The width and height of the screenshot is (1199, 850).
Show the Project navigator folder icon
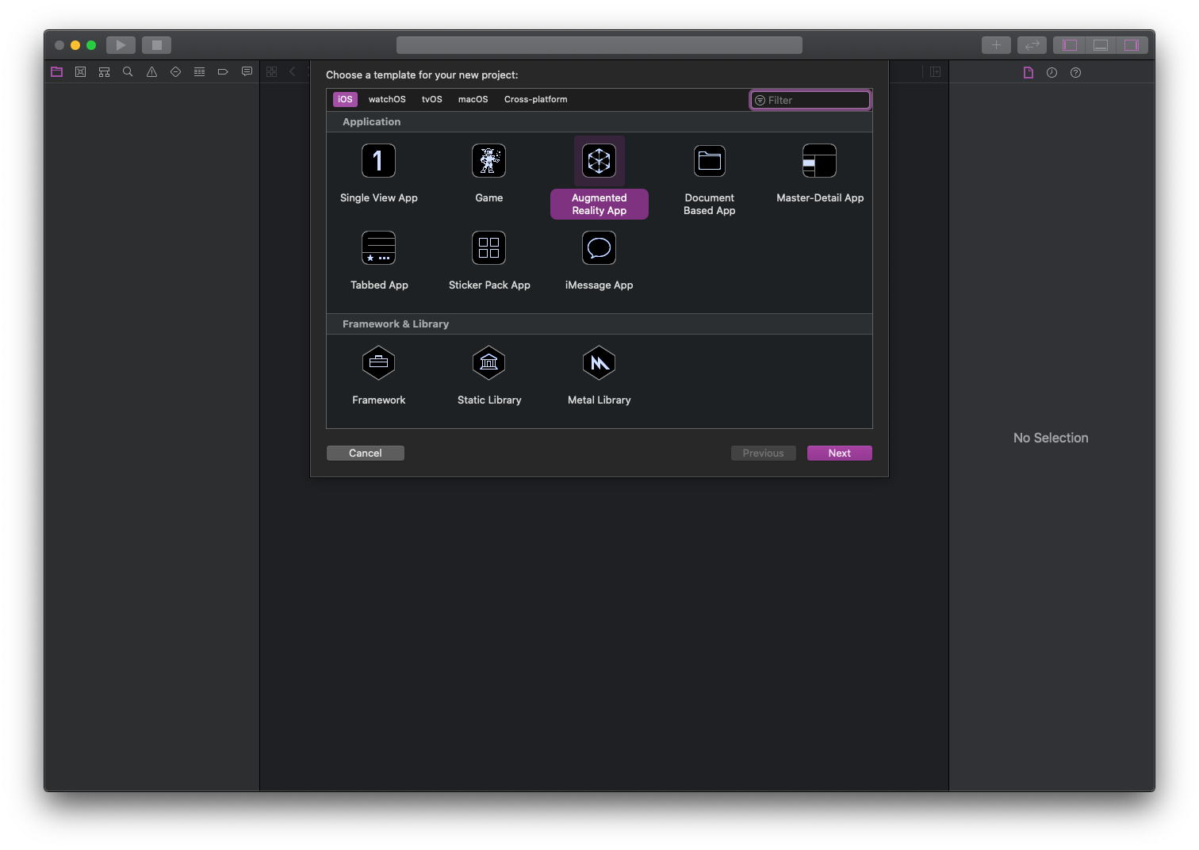(x=56, y=72)
